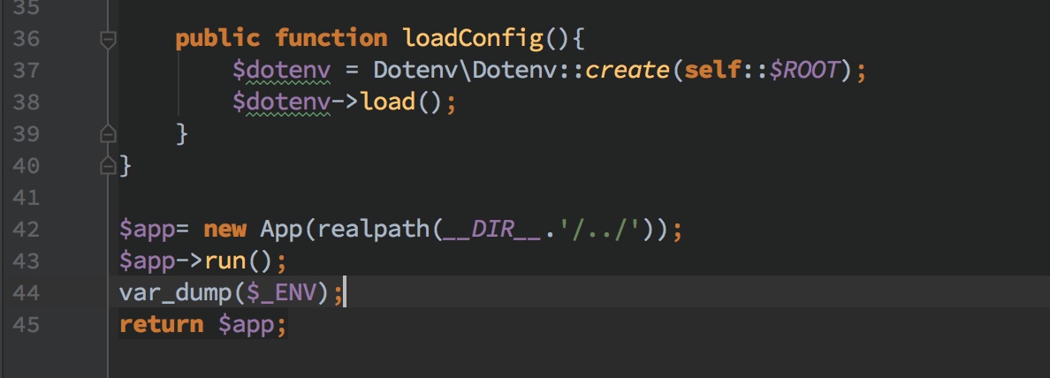
Task: Click the var_dump function call
Action: pos(176,293)
